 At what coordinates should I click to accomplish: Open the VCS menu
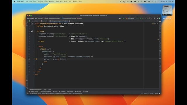(70, 2)
